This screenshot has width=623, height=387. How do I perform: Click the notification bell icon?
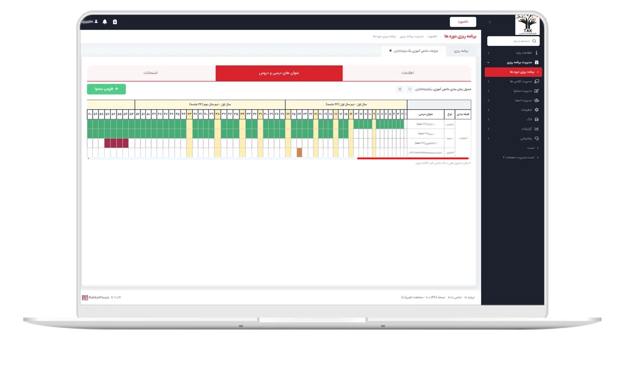105,22
